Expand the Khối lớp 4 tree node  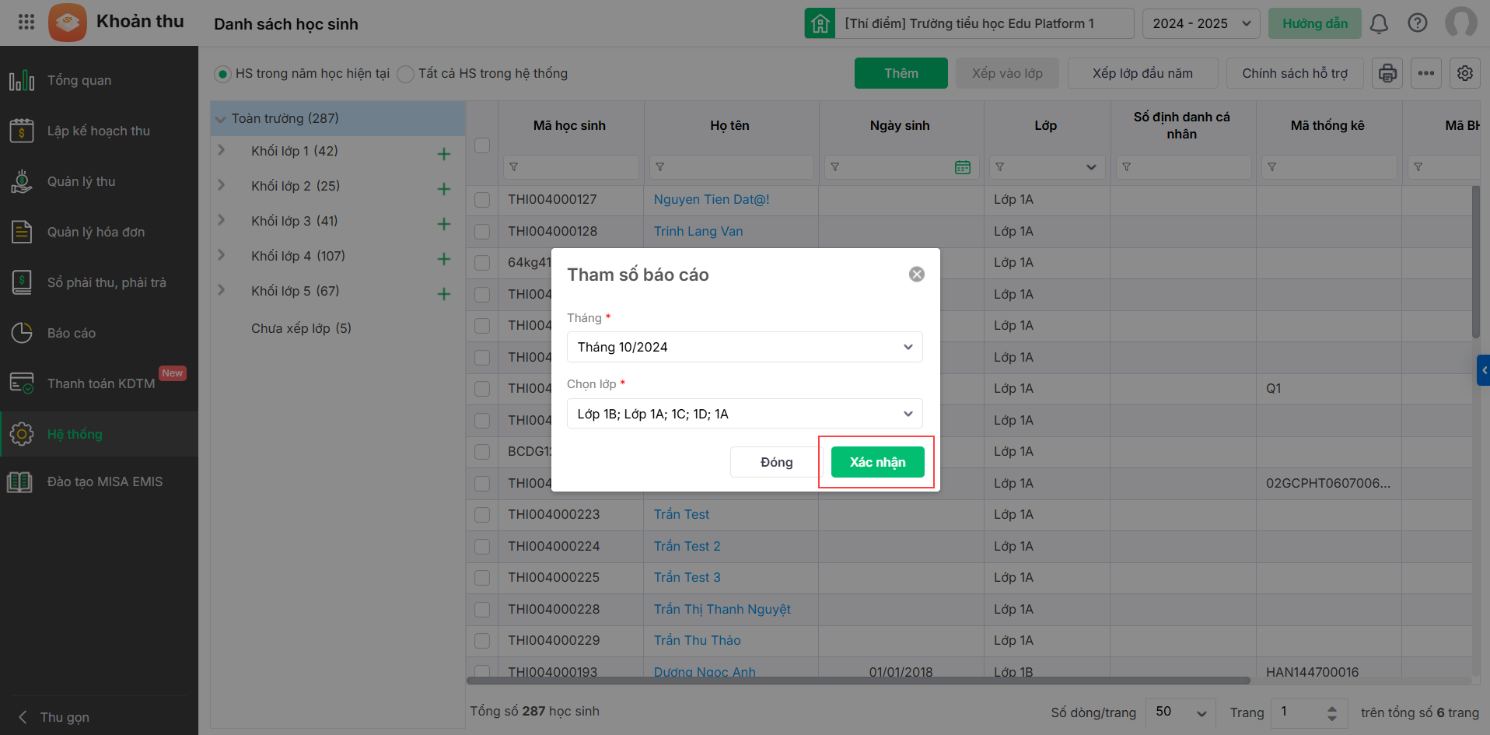222,255
